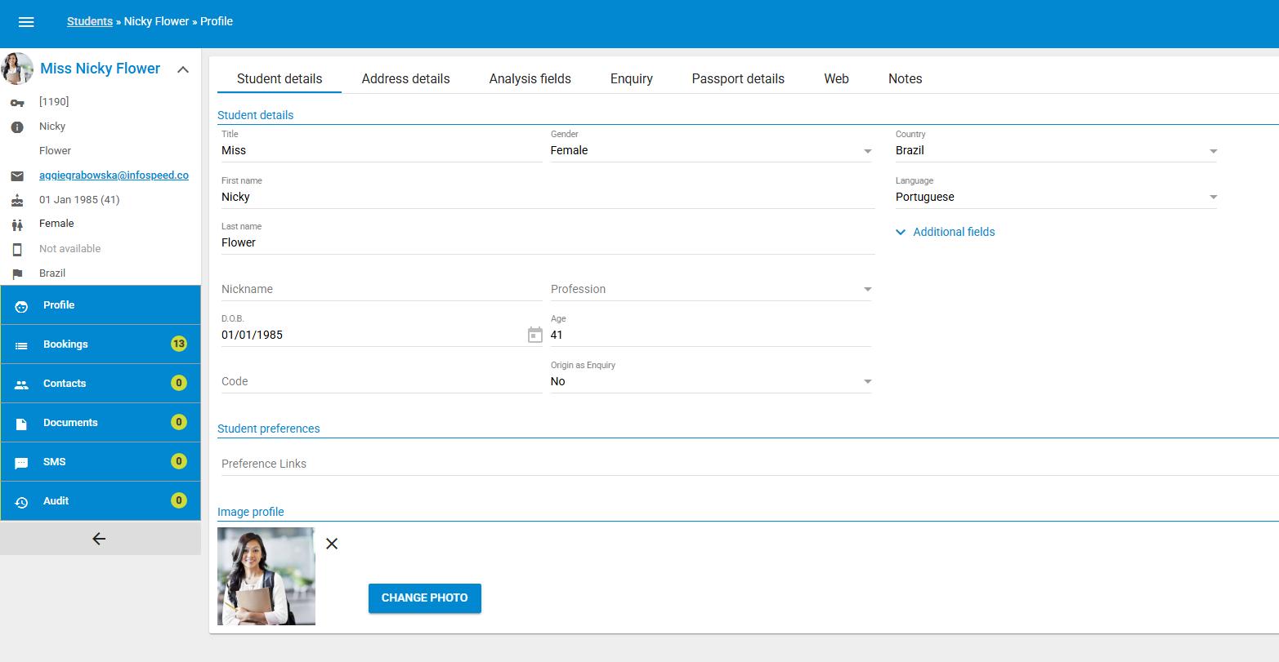Open the Profession dropdown
The image size is (1279, 662).
click(866, 289)
